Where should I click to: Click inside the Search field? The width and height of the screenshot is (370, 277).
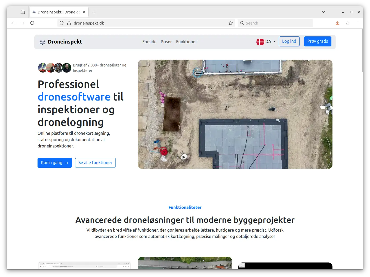coord(275,23)
